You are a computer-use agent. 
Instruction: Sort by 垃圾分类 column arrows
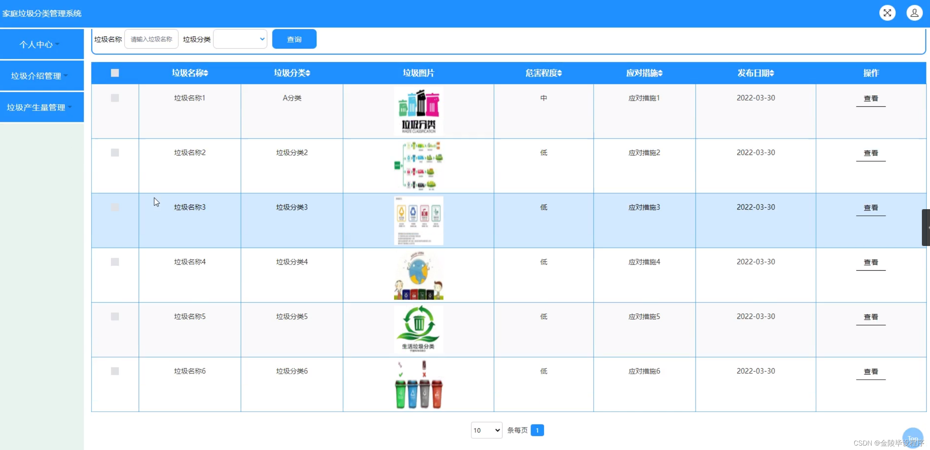click(308, 73)
